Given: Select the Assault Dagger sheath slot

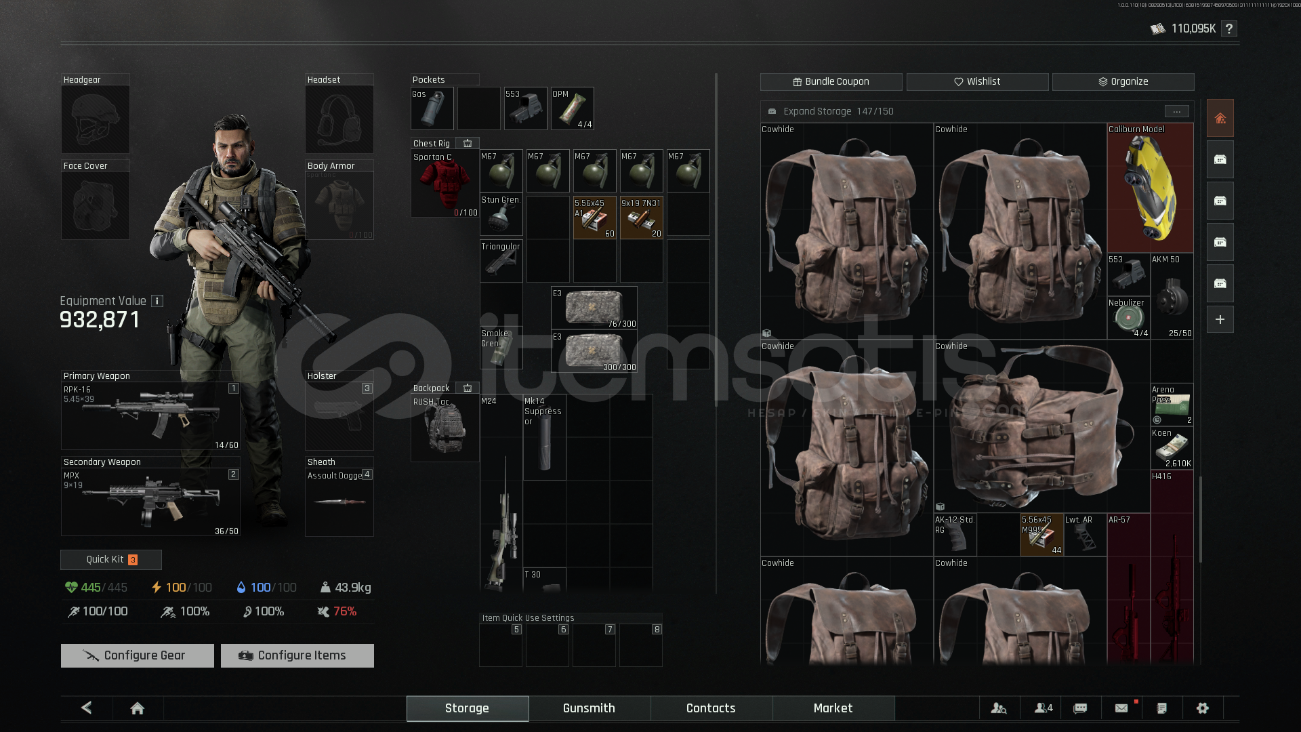Looking at the screenshot, I should tap(339, 502).
